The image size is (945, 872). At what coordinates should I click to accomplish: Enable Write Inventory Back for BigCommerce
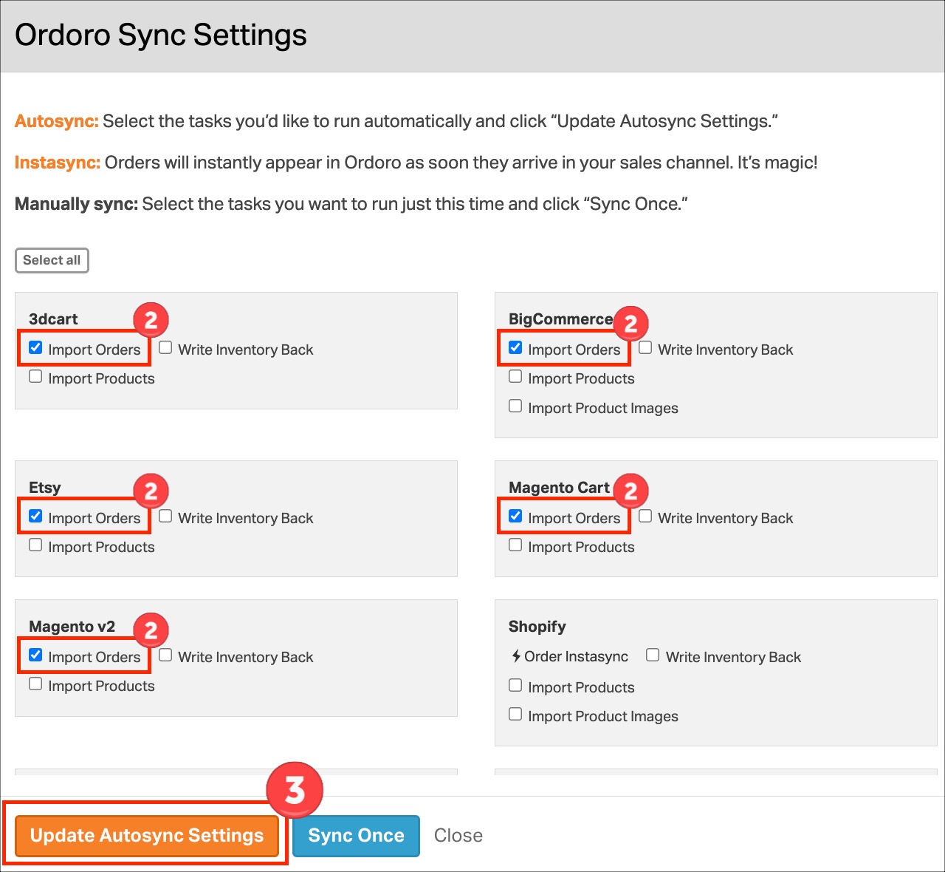(645, 348)
